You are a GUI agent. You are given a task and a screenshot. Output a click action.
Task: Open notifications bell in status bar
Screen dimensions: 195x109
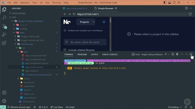191,107
